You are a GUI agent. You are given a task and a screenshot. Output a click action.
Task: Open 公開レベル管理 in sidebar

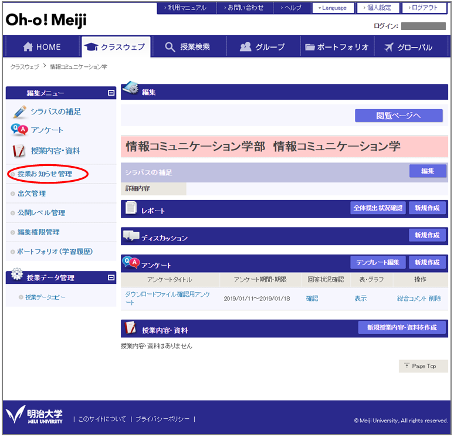point(41,213)
